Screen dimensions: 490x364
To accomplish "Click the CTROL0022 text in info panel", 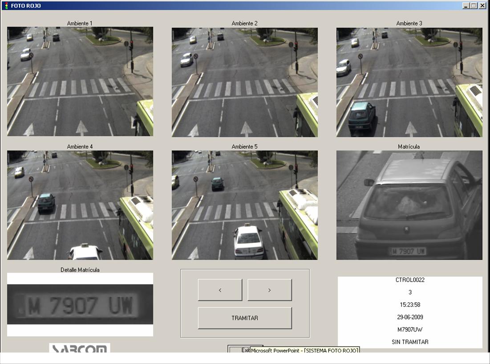I will 410,280.
